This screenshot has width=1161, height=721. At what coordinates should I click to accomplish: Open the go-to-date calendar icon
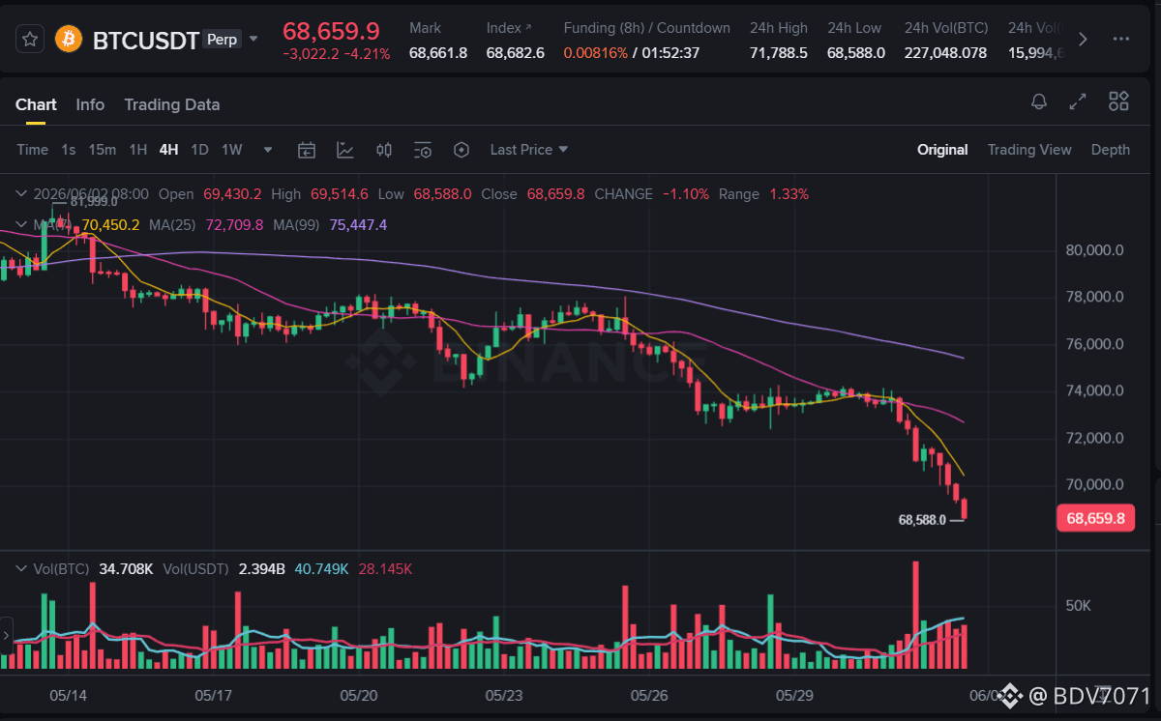(307, 150)
